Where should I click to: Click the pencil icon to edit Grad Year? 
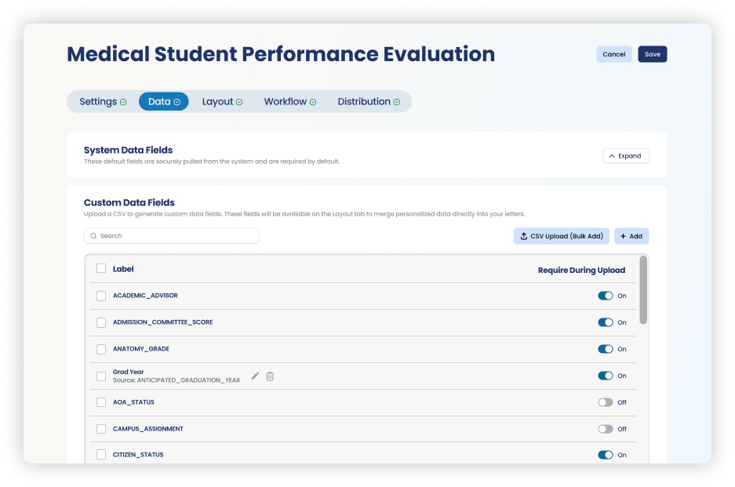(x=254, y=376)
